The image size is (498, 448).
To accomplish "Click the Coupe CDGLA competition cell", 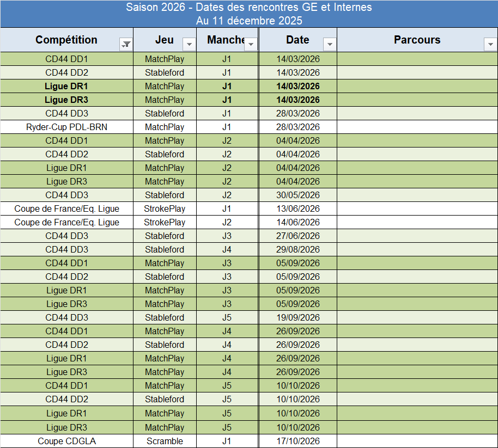I will [66, 441].
